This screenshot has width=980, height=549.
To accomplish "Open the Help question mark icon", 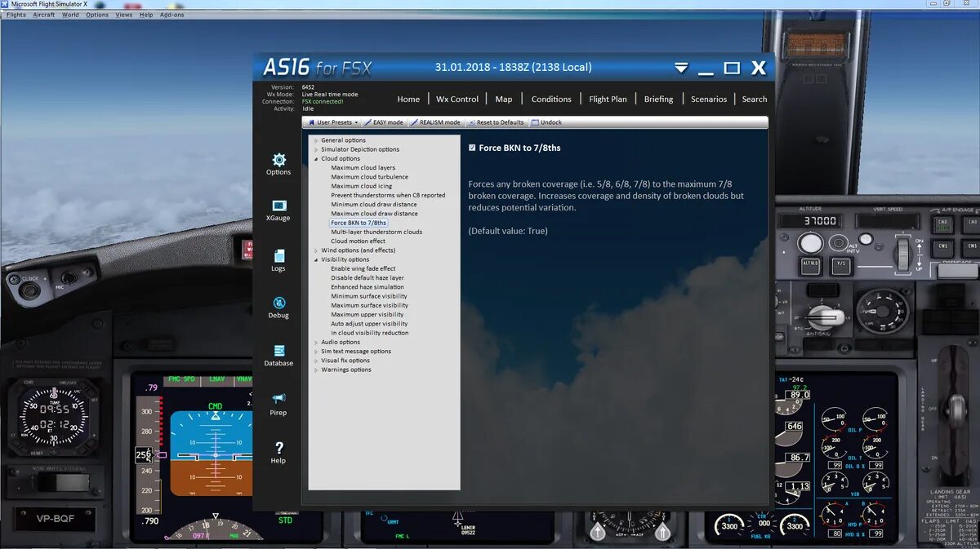I will [x=278, y=453].
